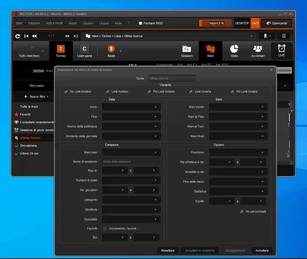Close the filter dialog with X
307x259 pixels.
point(271,70)
